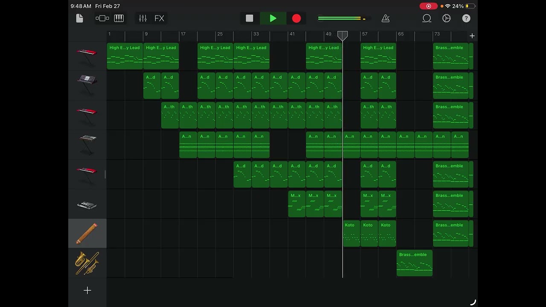
Task: Start playback with the green play button
Action: 273,18
